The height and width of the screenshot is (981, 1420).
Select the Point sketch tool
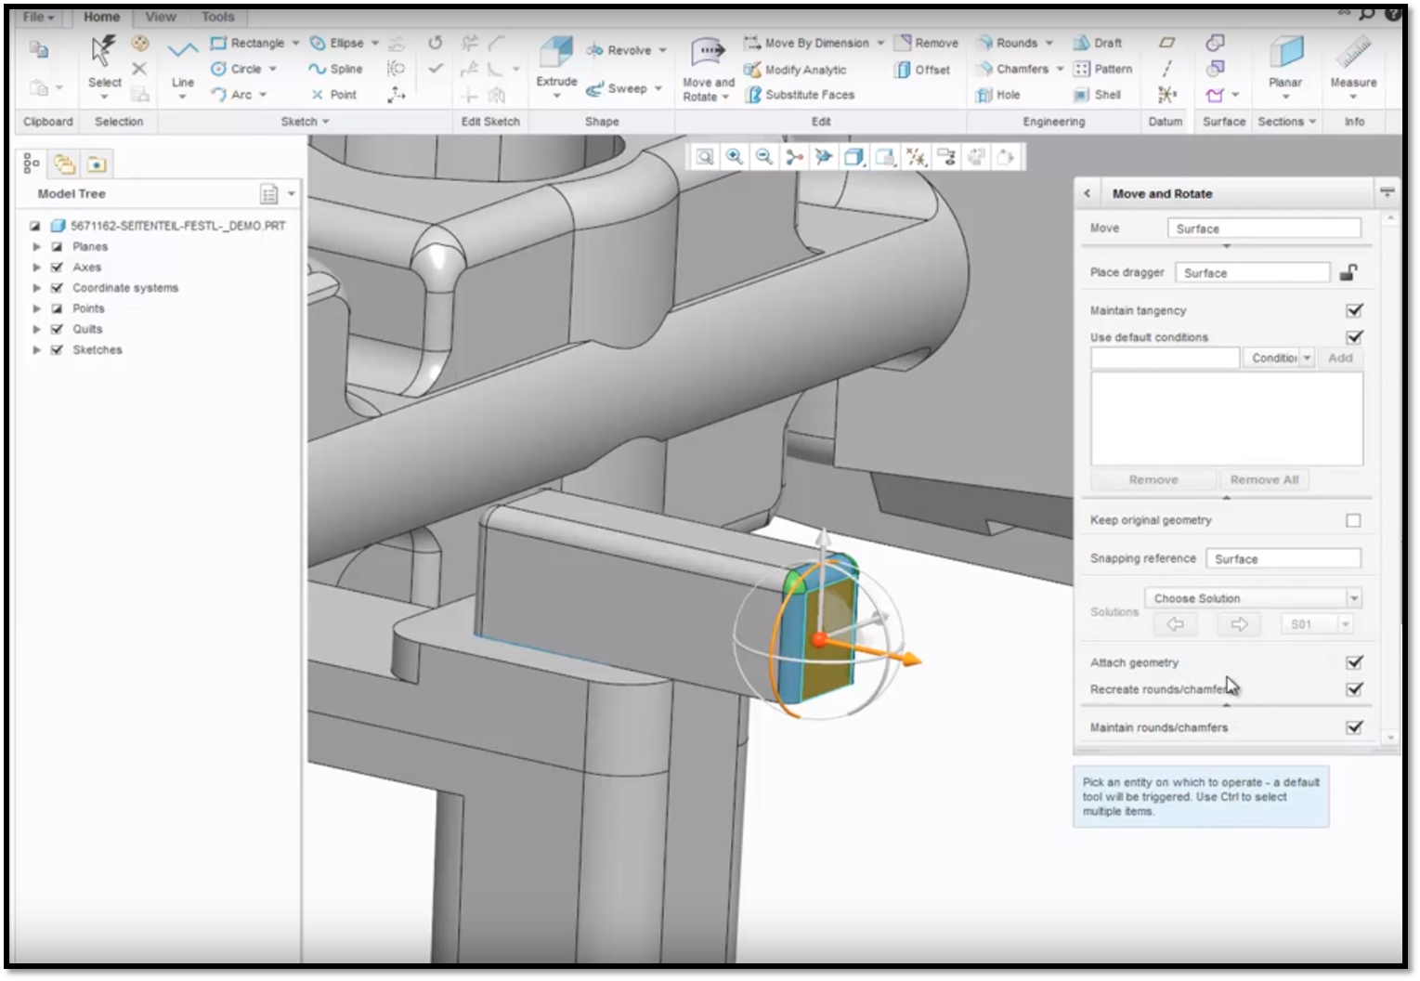tap(334, 94)
